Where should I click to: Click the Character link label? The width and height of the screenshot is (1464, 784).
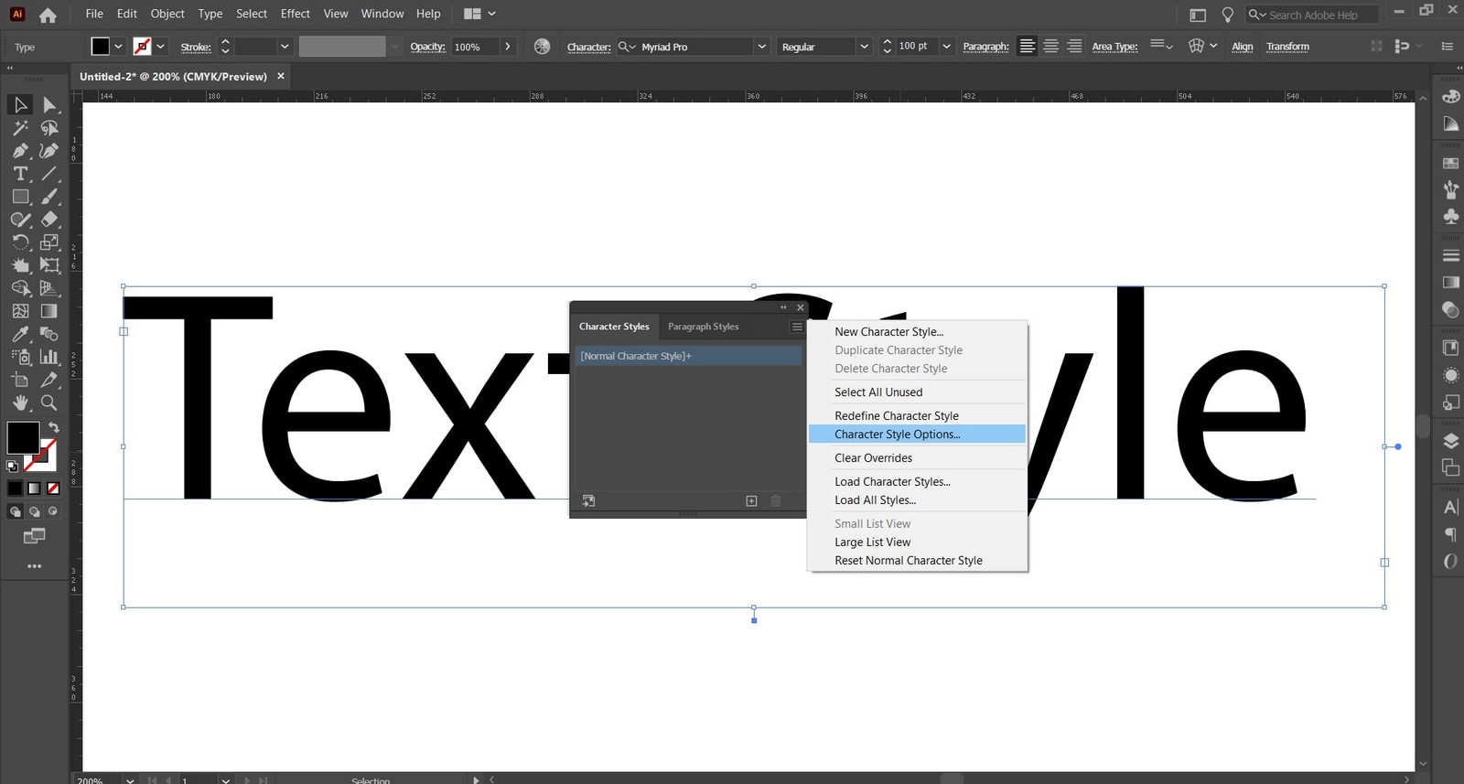point(588,47)
